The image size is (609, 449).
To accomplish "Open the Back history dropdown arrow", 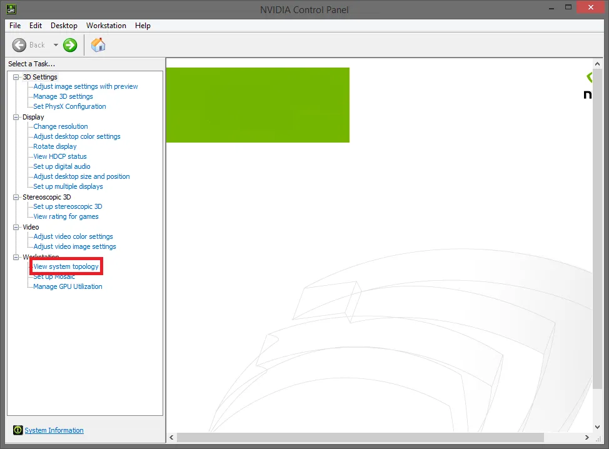I will tap(56, 45).
